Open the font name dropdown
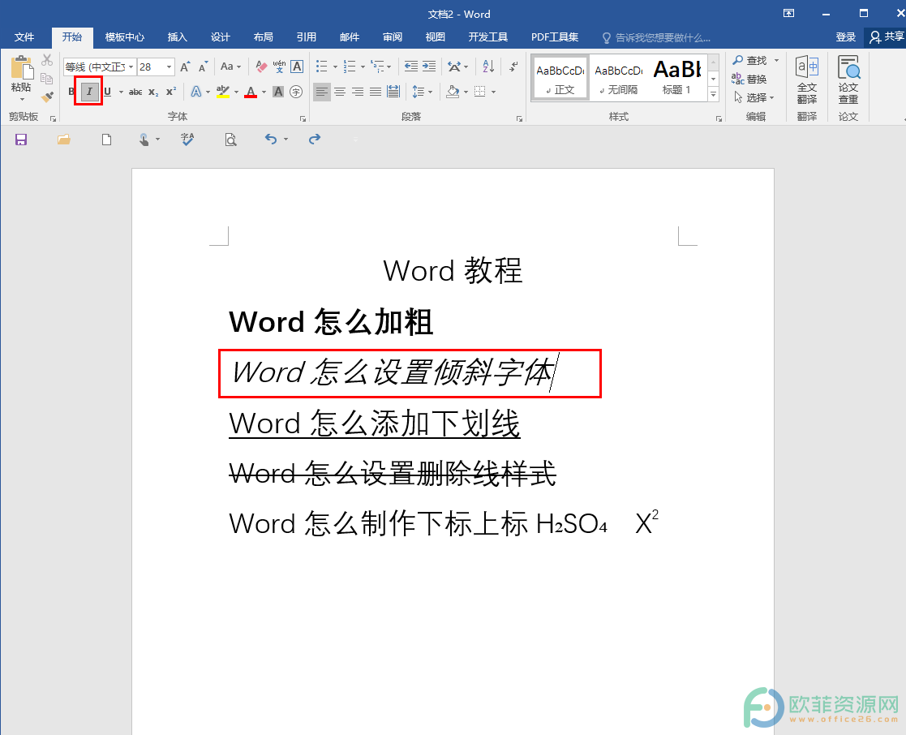906x735 pixels. [x=131, y=67]
